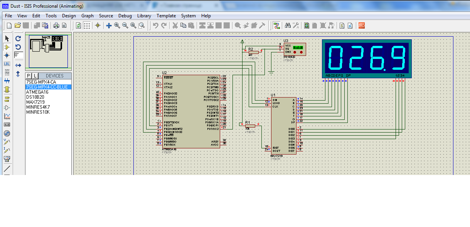This screenshot has width=470, height=227.
Task: Toggle the grid display button
Action: 87,25
